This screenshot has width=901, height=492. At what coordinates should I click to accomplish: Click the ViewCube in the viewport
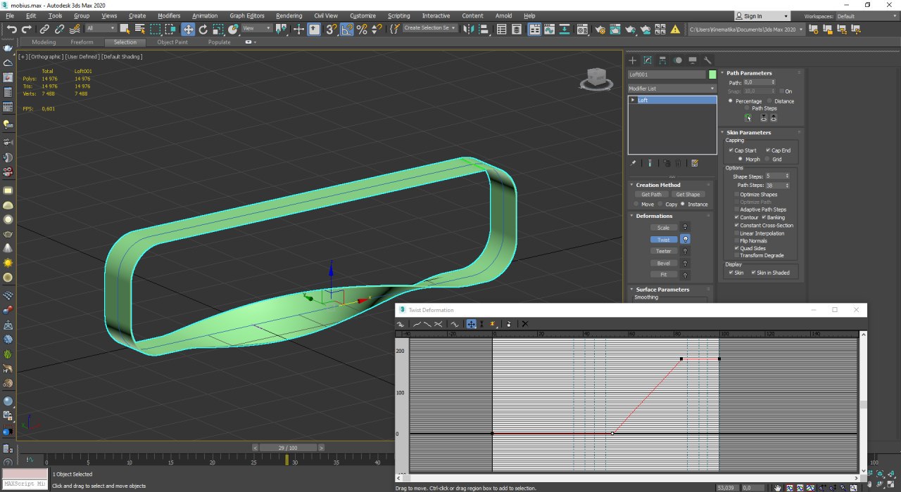click(x=596, y=79)
